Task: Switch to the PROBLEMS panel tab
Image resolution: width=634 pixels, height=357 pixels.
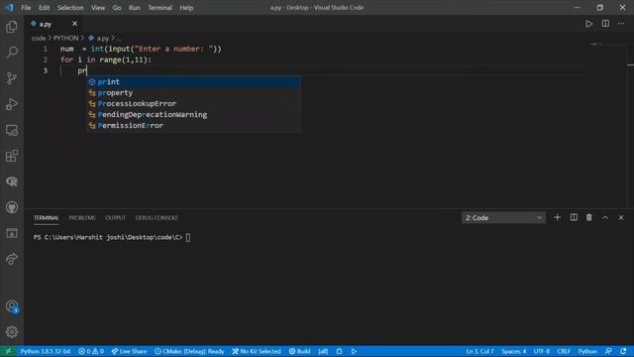Action: point(82,218)
